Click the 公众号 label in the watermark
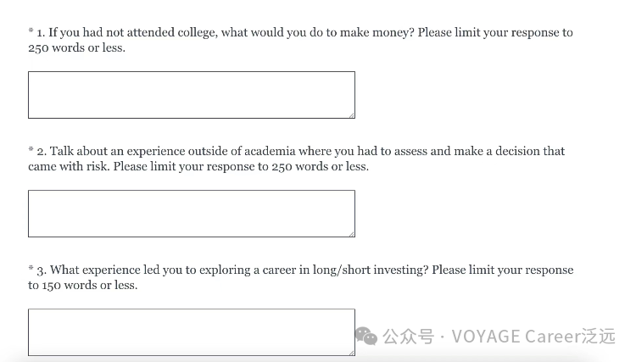 408,337
